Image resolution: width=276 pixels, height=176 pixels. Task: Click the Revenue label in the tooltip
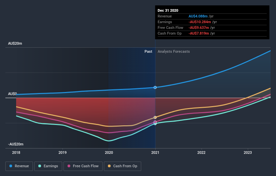coord(165,16)
